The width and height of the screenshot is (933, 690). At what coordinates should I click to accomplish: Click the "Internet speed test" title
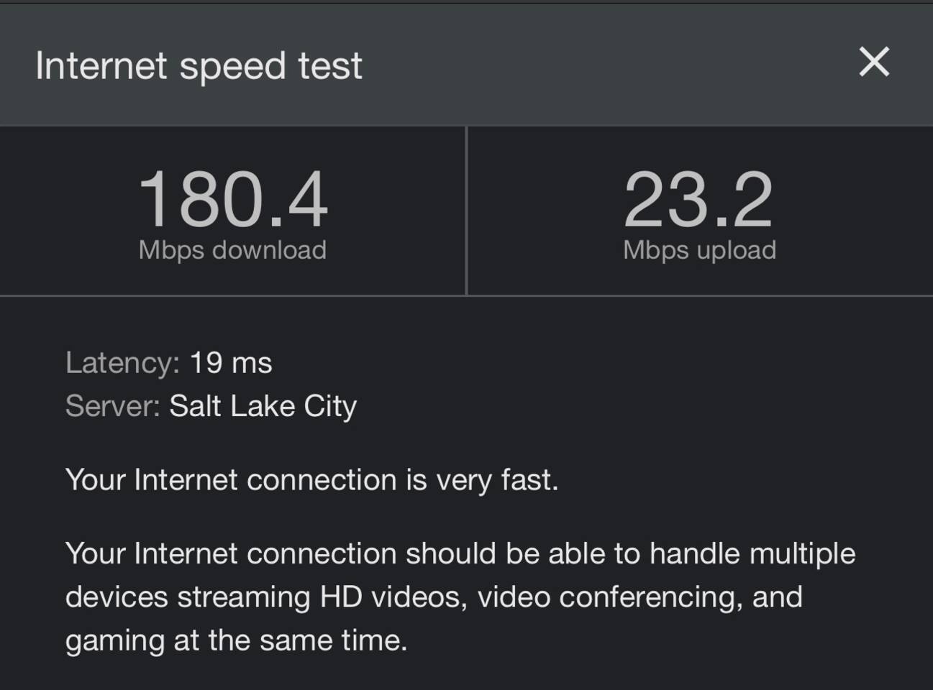tap(199, 66)
